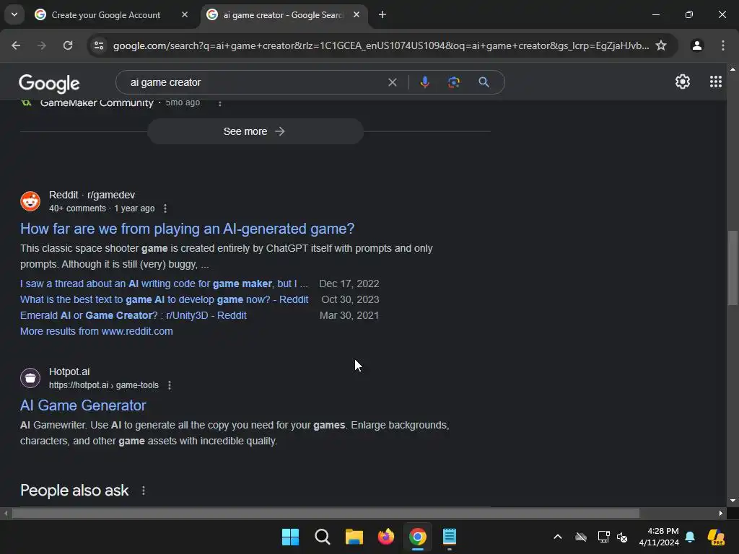The width and height of the screenshot is (739, 554).
Task: Open the tab search dropdown arrow
Action: tap(14, 14)
